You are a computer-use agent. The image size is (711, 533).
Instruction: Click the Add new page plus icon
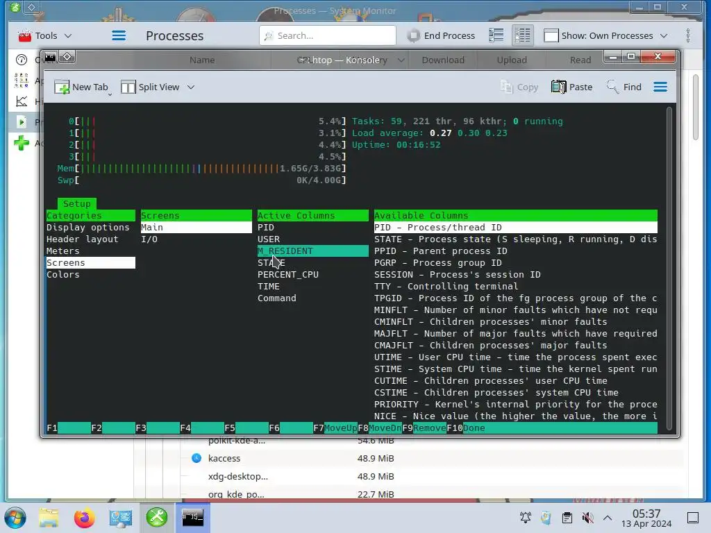[22, 143]
